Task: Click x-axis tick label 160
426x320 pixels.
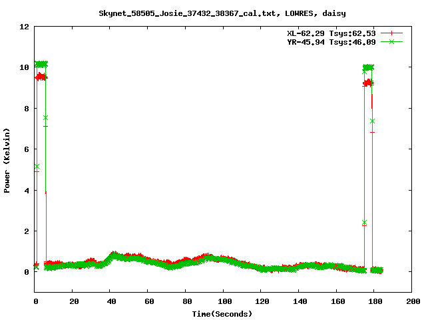Action: pos(337,301)
